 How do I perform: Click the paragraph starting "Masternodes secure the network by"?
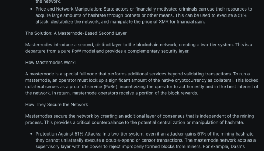[140, 119]
